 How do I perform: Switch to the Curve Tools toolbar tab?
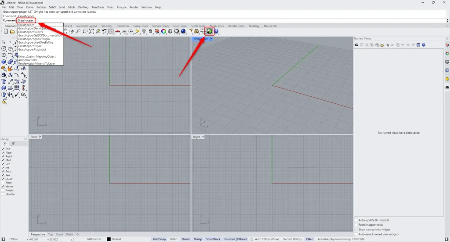[141, 26]
